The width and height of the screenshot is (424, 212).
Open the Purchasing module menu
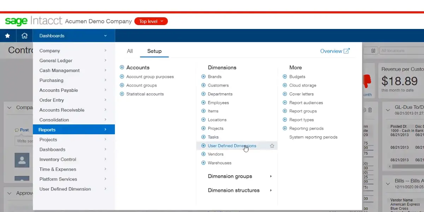74,80
